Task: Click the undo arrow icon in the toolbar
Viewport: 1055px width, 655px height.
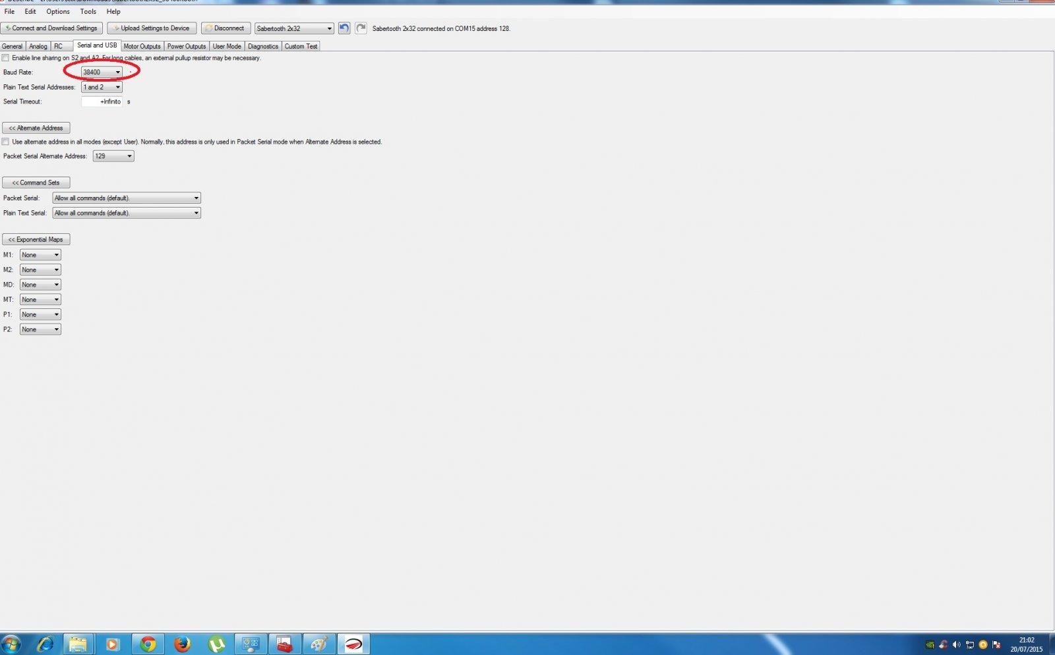Action: tap(344, 28)
